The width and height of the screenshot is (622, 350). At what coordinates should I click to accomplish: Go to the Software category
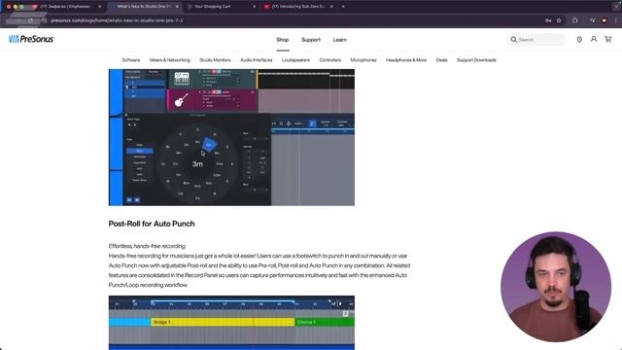(131, 60)
